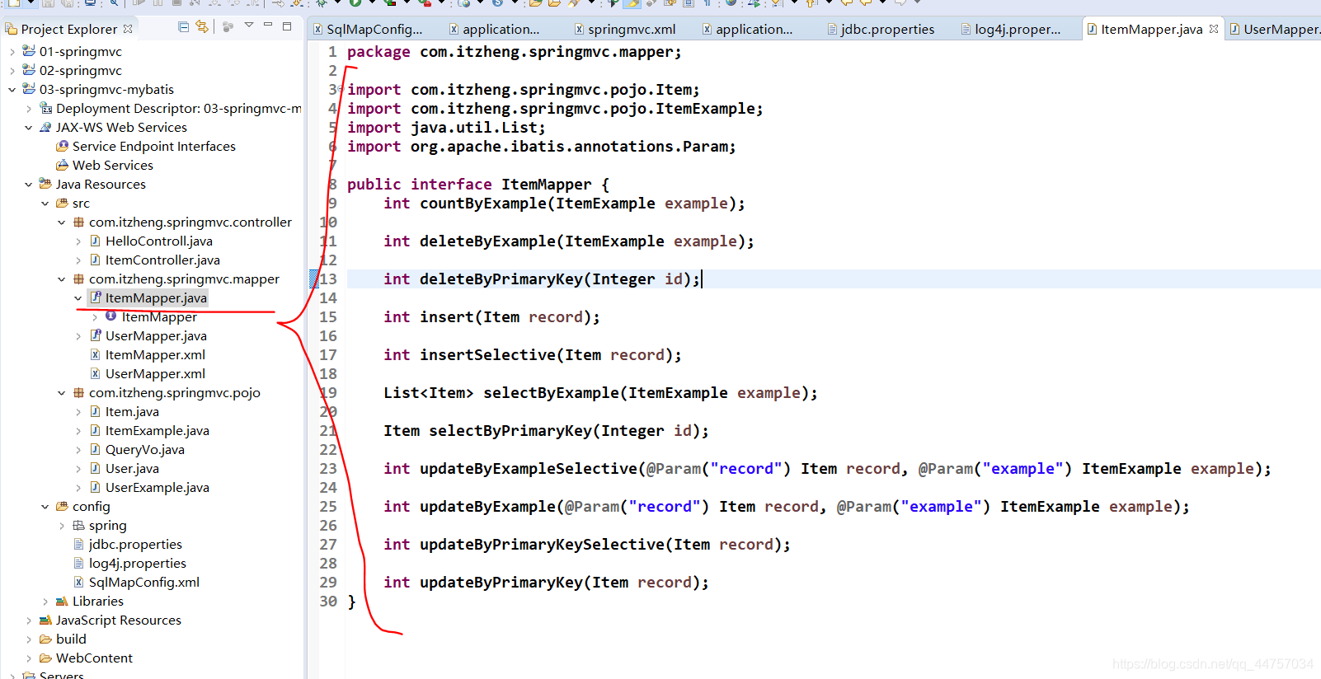Switch to the log4j.properties editor tab
The image size is (1321, 679).
pyautogui.click(x=1011, y=29)
